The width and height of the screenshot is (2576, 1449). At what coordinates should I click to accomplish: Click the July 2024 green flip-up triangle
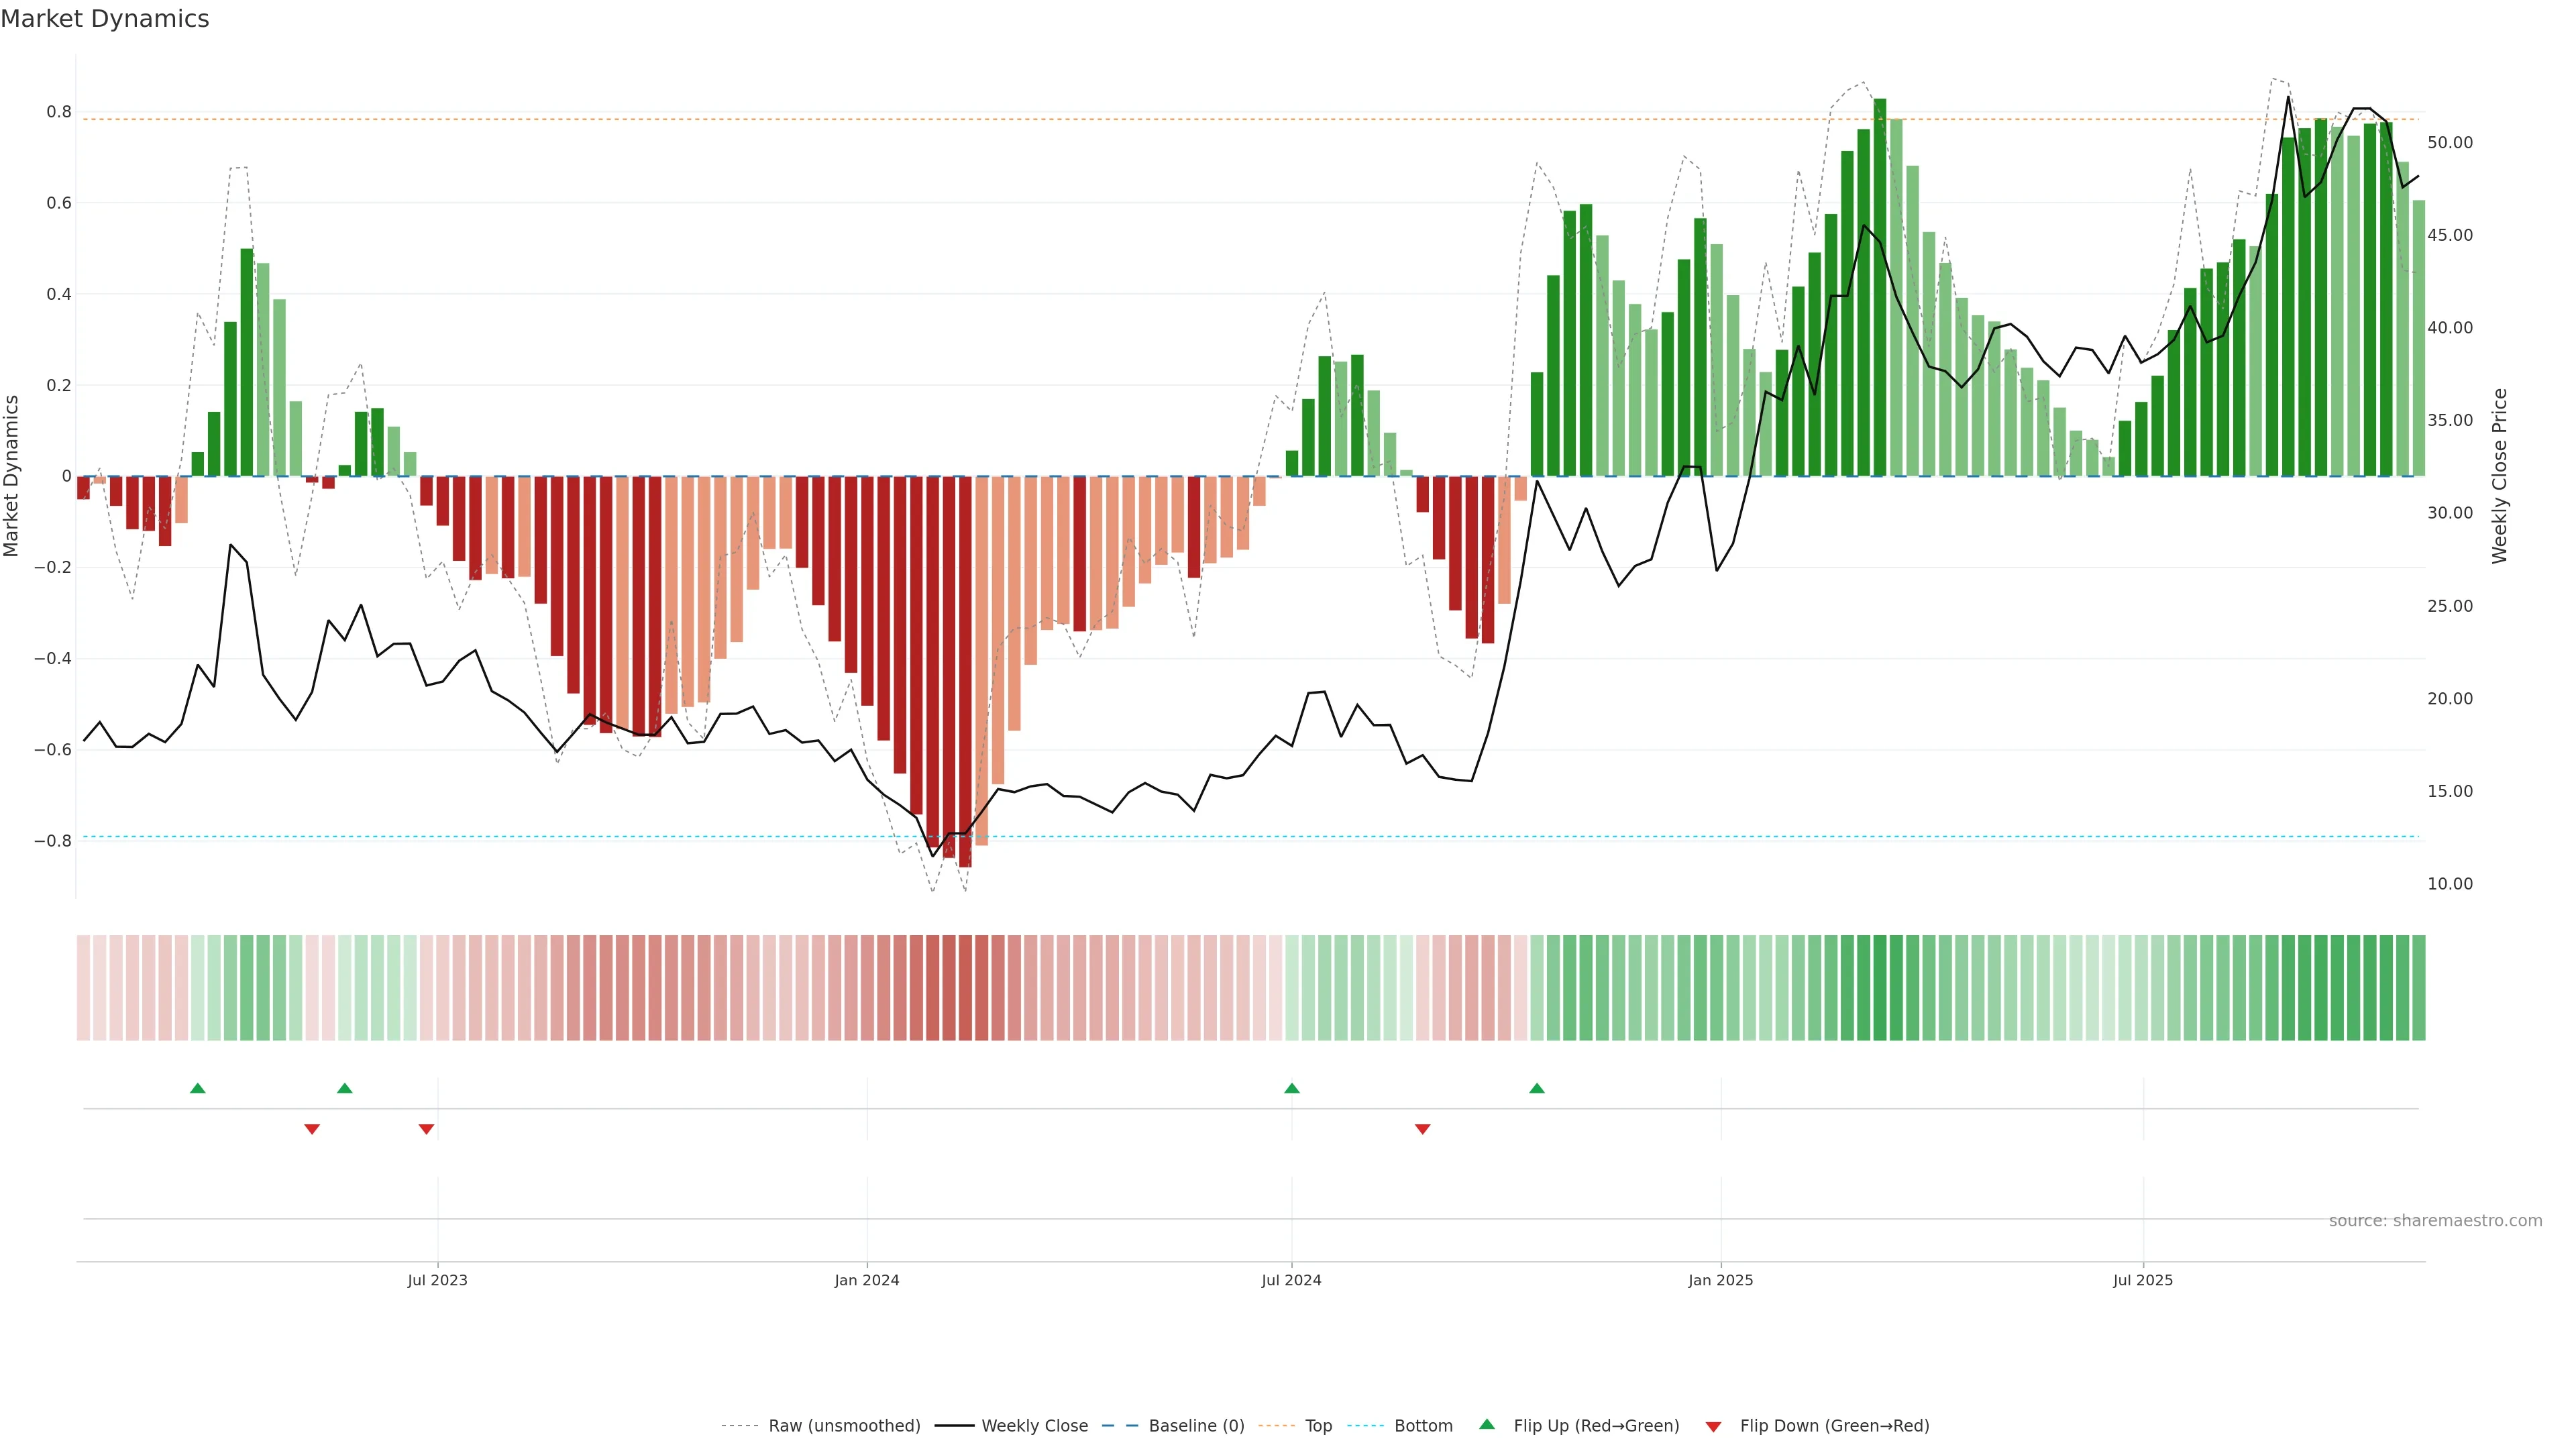tap(1292, 1088)
